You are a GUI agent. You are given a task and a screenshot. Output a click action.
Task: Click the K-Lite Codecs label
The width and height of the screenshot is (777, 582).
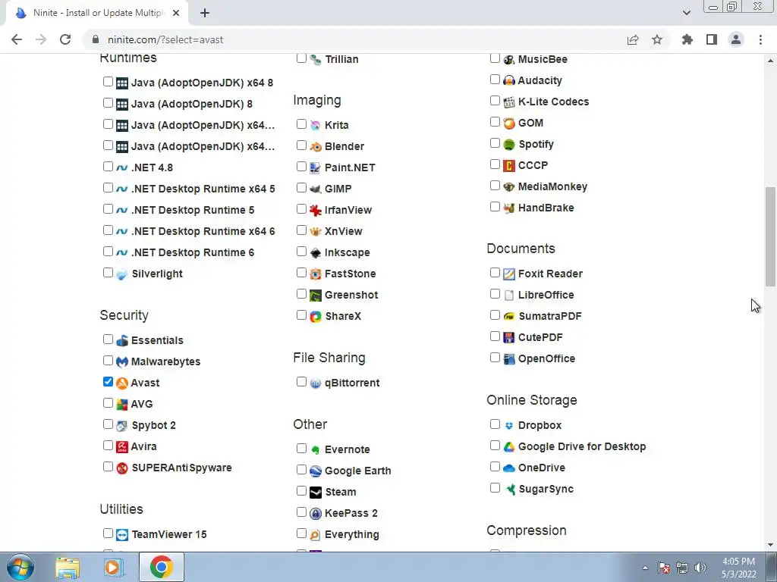pos(553,102)
